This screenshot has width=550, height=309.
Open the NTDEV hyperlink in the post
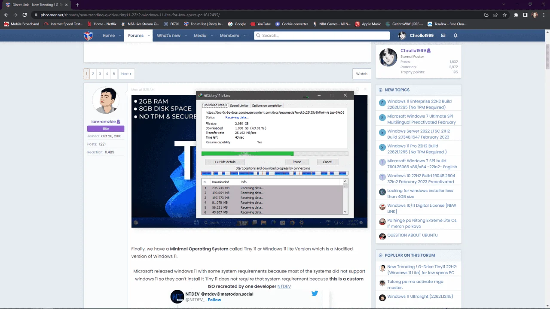pyautogui.click(x=284, y=286)
